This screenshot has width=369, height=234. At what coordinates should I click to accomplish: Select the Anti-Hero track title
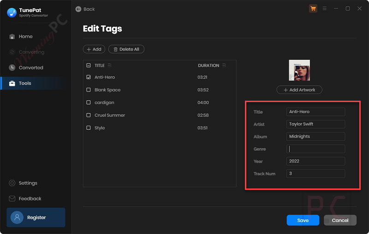point(105,77)
